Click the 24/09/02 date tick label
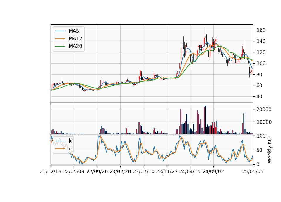The width and height of the screenshot is (281, 202). [213, 172]
